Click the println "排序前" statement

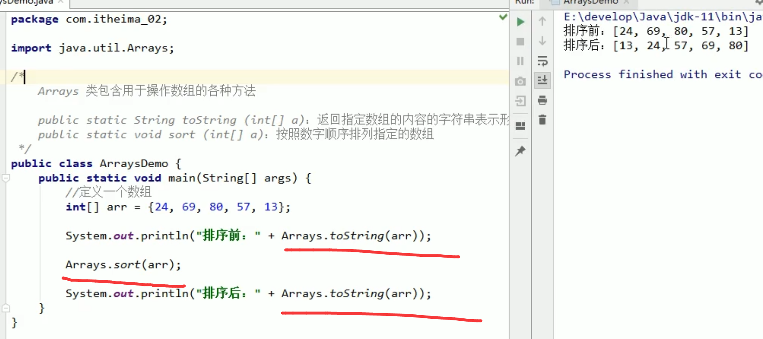[248, 236]
